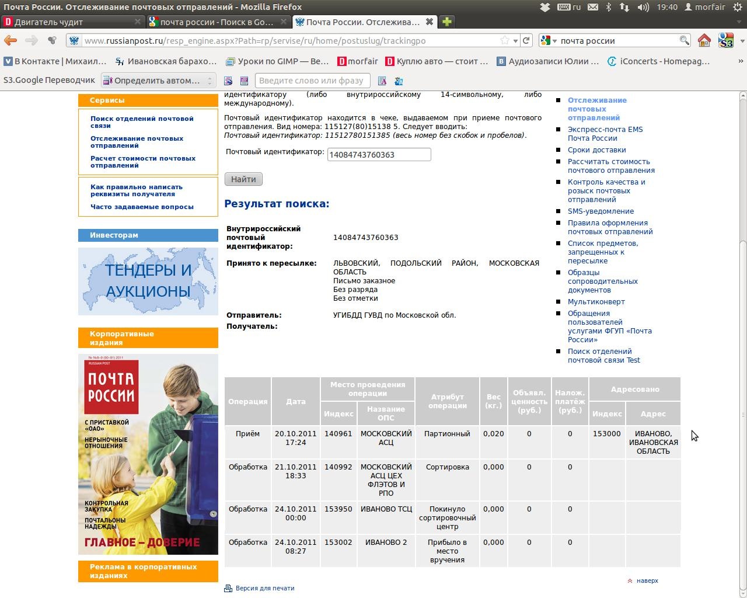Open the Firefox Home page icon

point(704,40)
